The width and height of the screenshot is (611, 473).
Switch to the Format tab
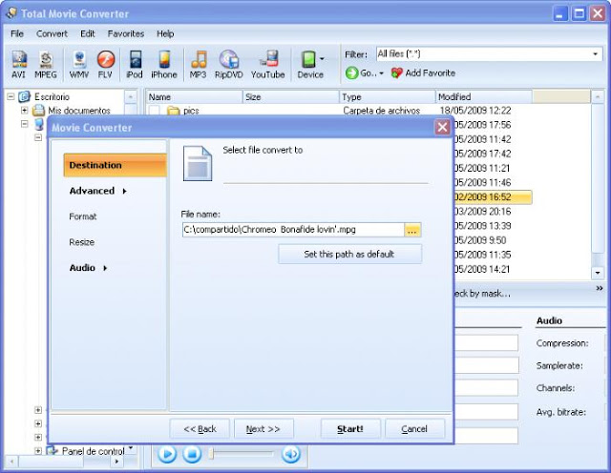pos(83,216)
